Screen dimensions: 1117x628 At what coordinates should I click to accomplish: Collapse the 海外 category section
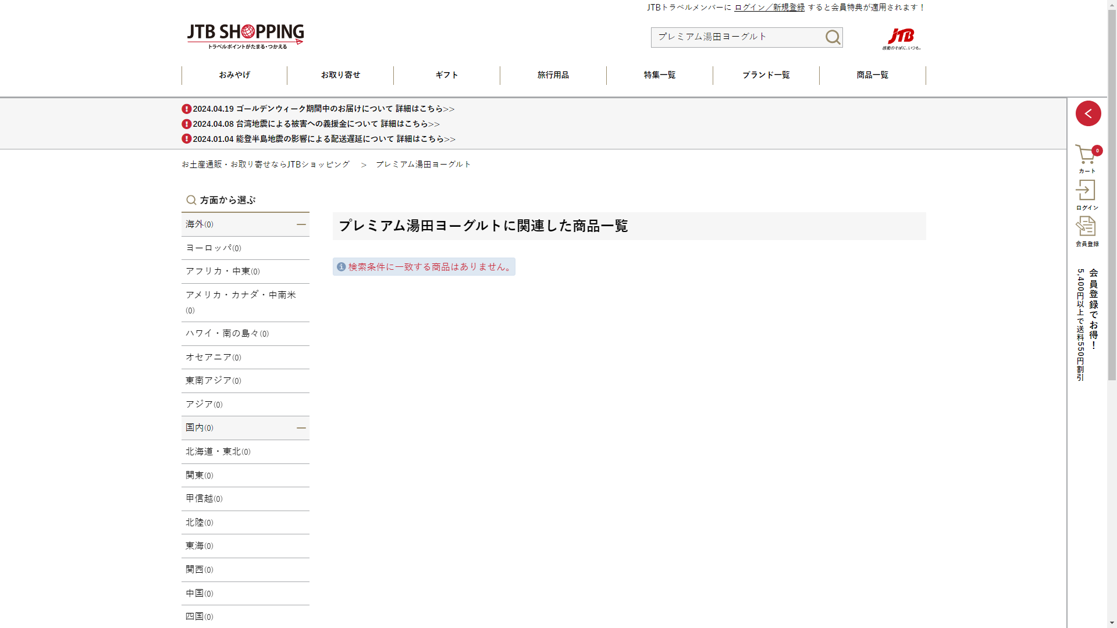click(x=301, y=224)
